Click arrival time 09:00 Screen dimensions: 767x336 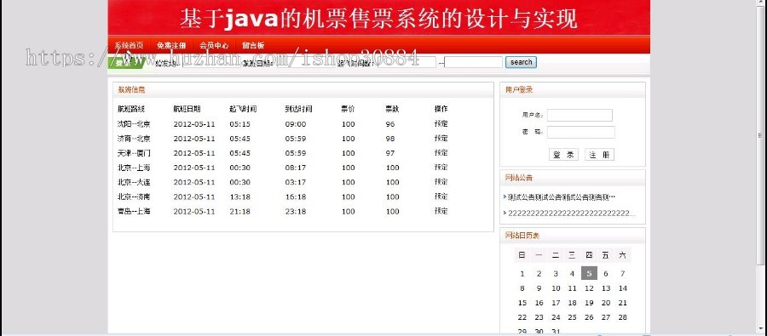[296, 124]
